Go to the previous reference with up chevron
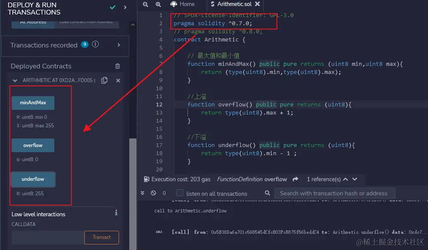The height and width of the screenshot is (250, 428). coord(345,179)
